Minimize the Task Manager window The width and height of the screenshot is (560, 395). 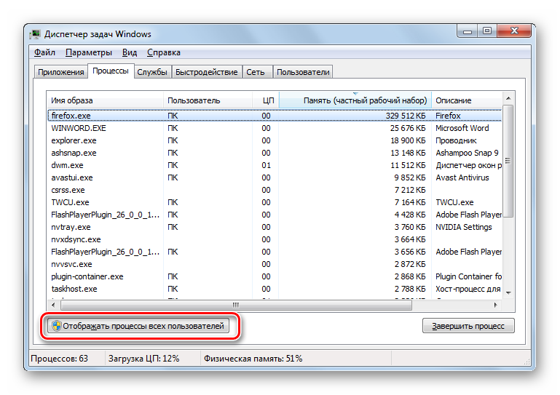point(468,31)
